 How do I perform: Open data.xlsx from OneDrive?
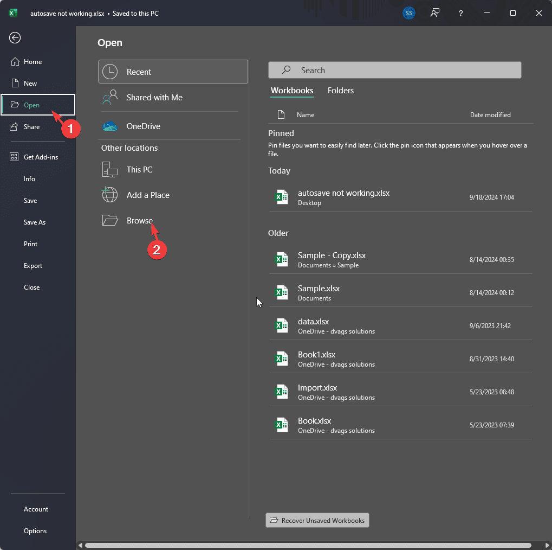[x=400, y=326]
